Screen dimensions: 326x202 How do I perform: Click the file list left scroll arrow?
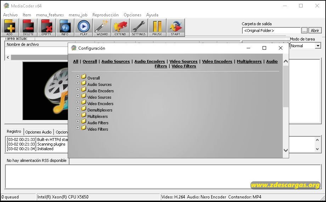click(x=8, y=57)
